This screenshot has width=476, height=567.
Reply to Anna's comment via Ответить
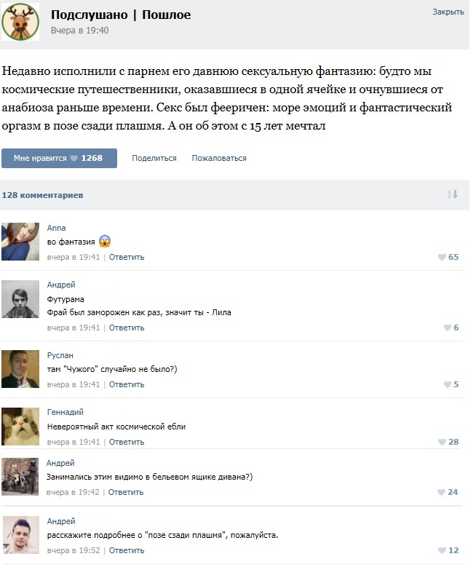[127, 257]
